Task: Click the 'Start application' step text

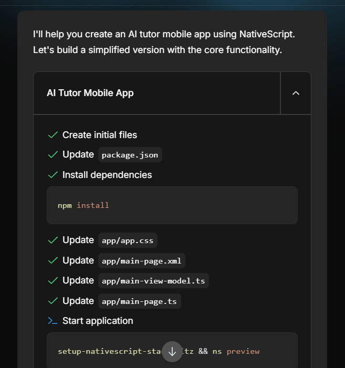Action: pos(98,321)
